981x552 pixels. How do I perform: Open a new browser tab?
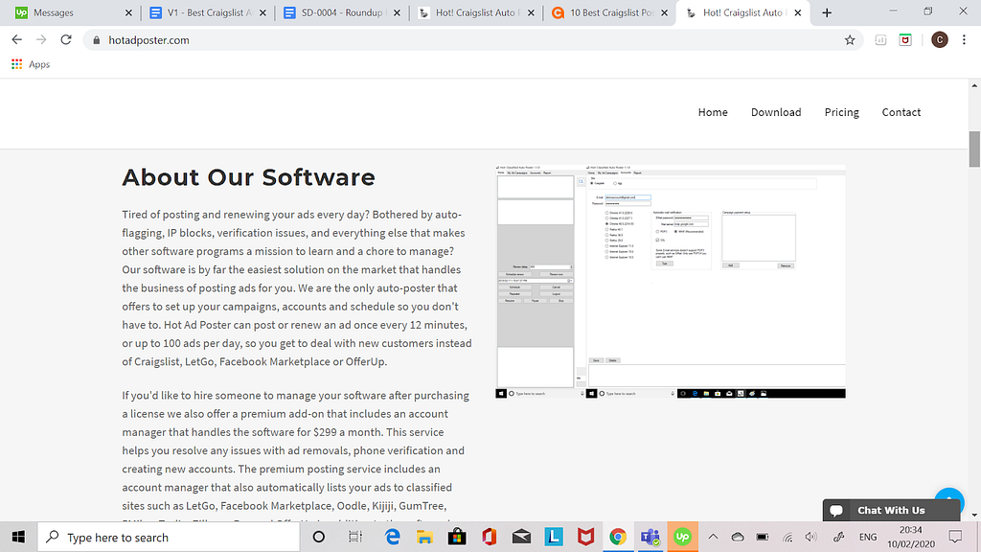827,12
